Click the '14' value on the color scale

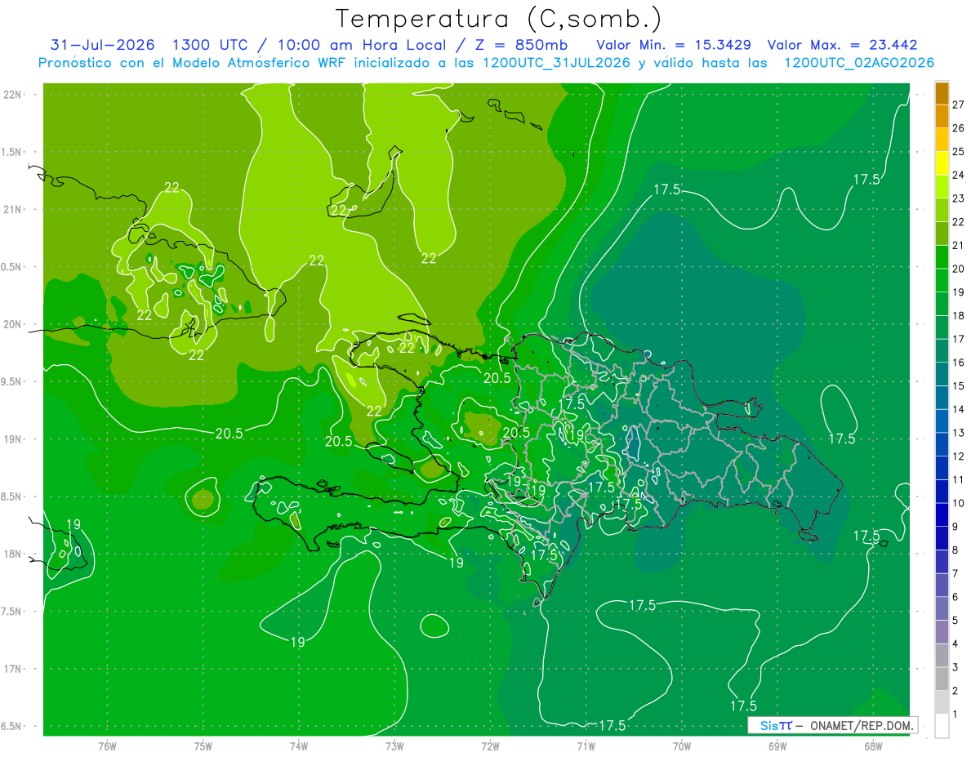click(x=959, y=410)
